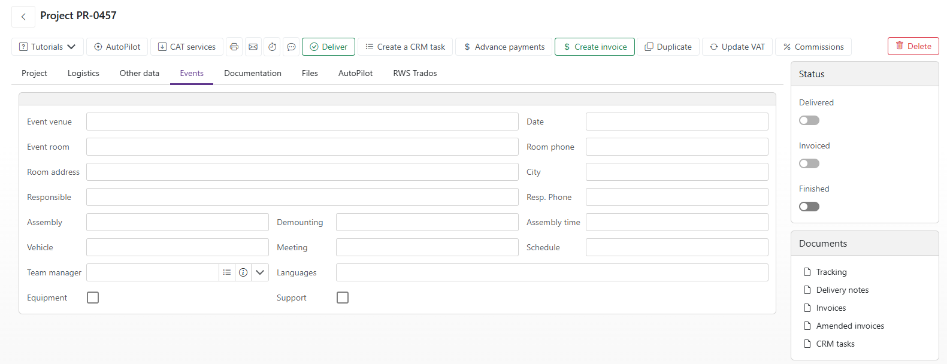Click the stopwatch timer icon
Screen dimensions: 947x364
[x=273, y=47]
